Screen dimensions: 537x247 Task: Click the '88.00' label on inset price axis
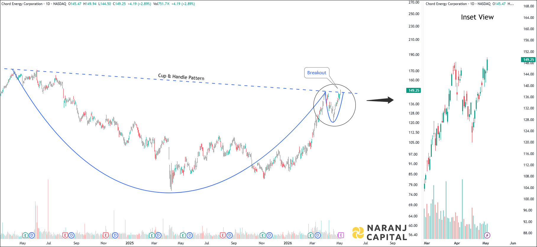(x=528, y=233)
